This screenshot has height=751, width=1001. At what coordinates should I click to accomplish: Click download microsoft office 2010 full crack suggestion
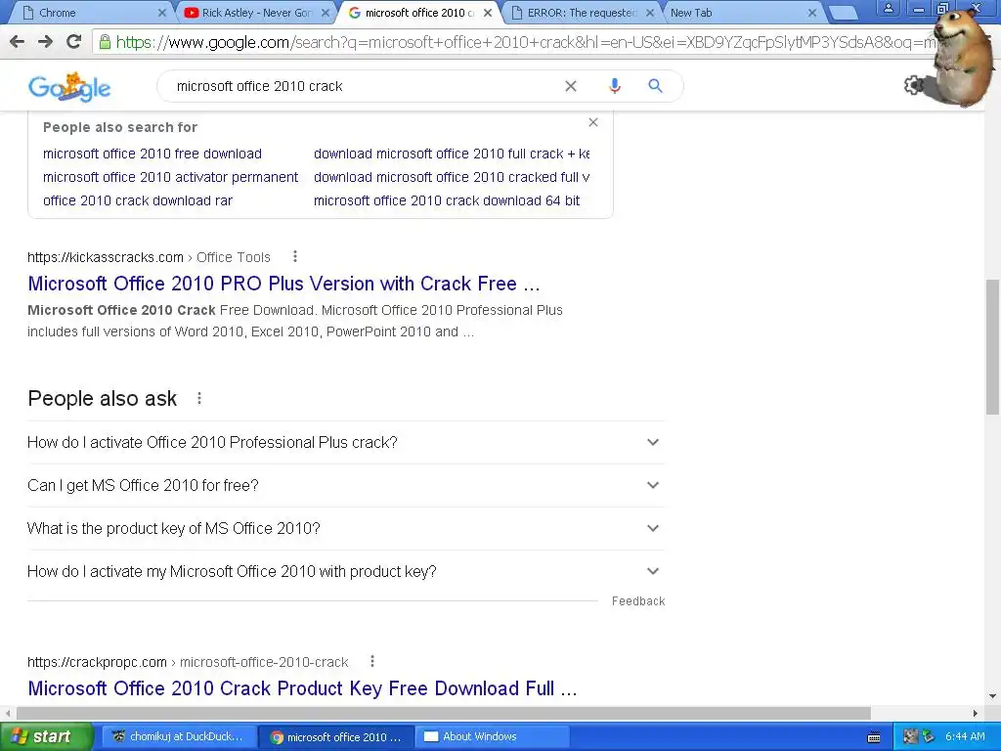[452, 154]
